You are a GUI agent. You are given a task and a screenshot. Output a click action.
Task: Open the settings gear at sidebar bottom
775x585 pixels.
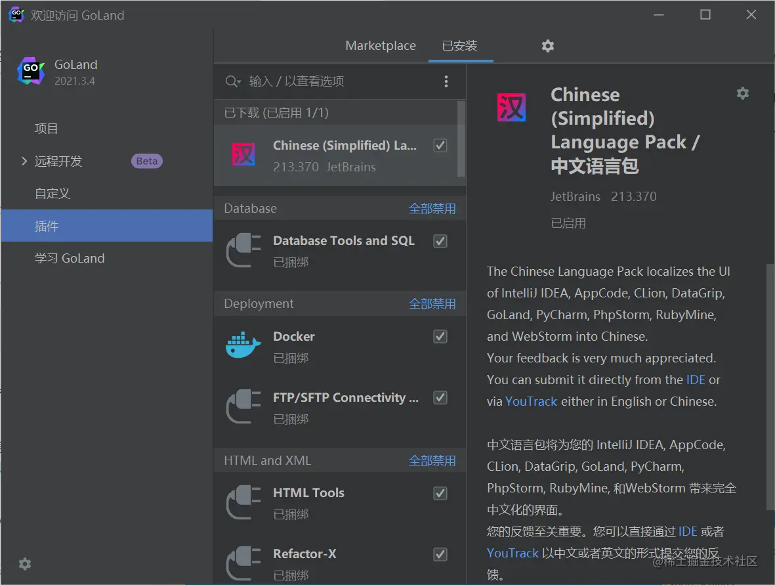(x=25, y=564)
